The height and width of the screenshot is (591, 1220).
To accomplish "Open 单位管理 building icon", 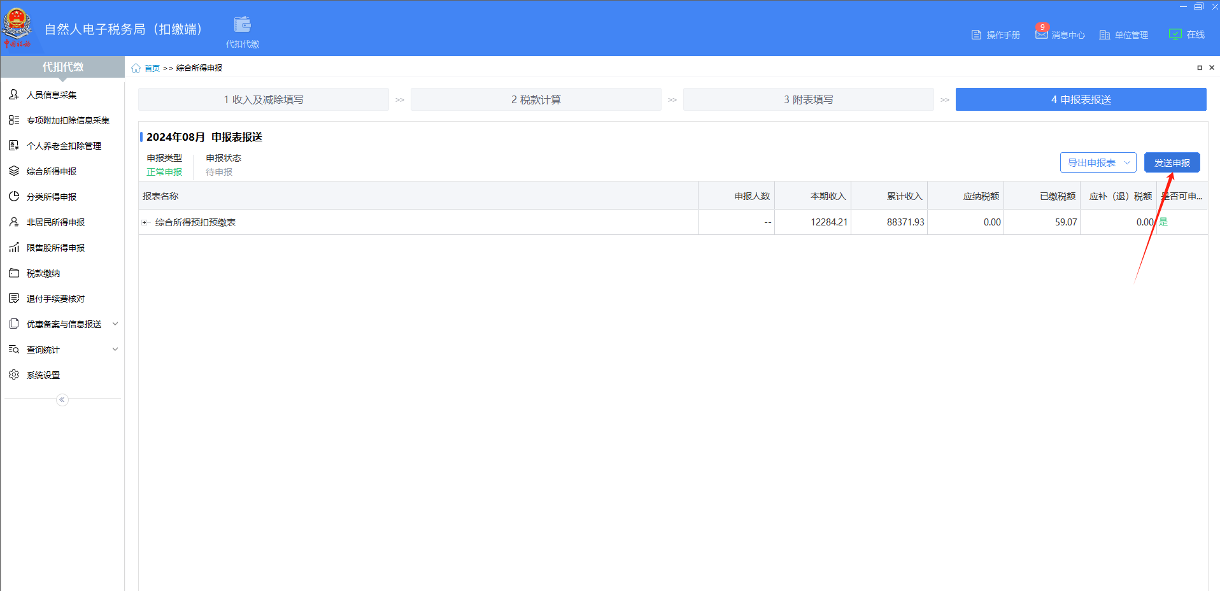I will click(1105, 35).
